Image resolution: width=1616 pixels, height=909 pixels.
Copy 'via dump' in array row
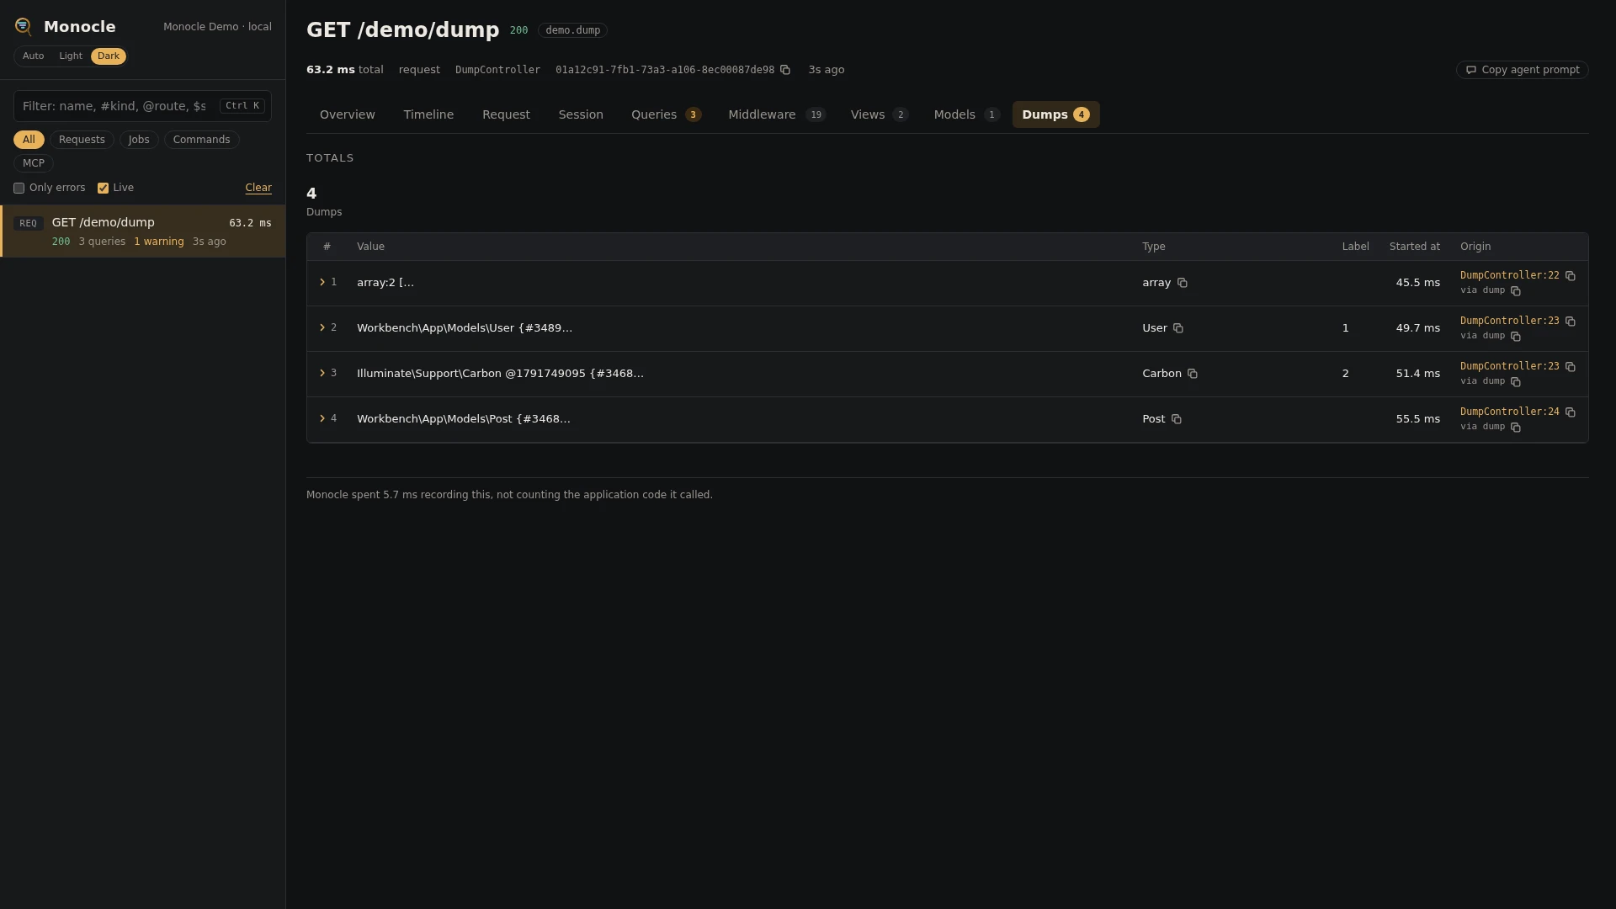point(1516,291)
